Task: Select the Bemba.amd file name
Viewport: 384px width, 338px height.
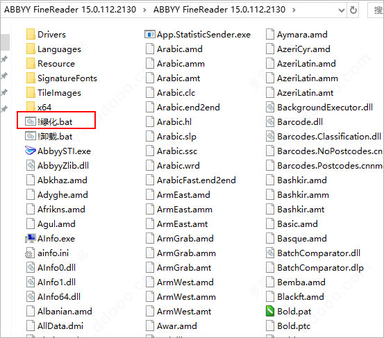Action: click(301, 282)
